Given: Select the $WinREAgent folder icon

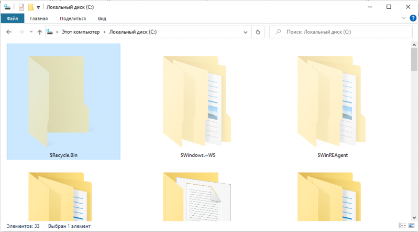Looking at the screenshot, I should 332,101.
